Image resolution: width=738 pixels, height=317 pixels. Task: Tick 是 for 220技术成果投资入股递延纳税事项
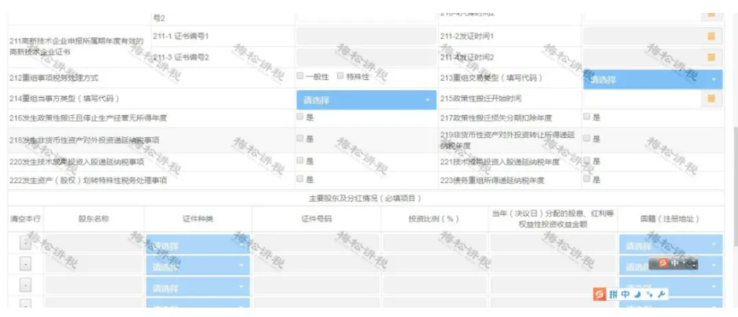(299, 160)
